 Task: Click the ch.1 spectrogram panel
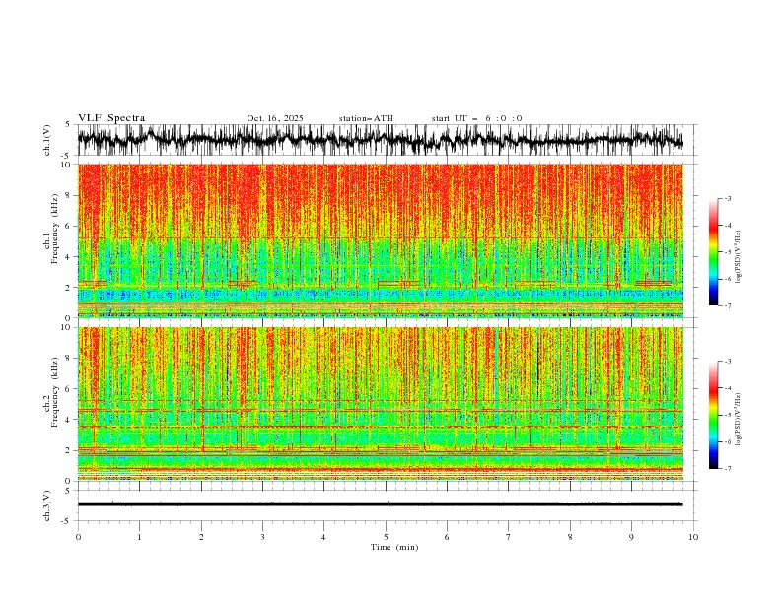(381, 240)
